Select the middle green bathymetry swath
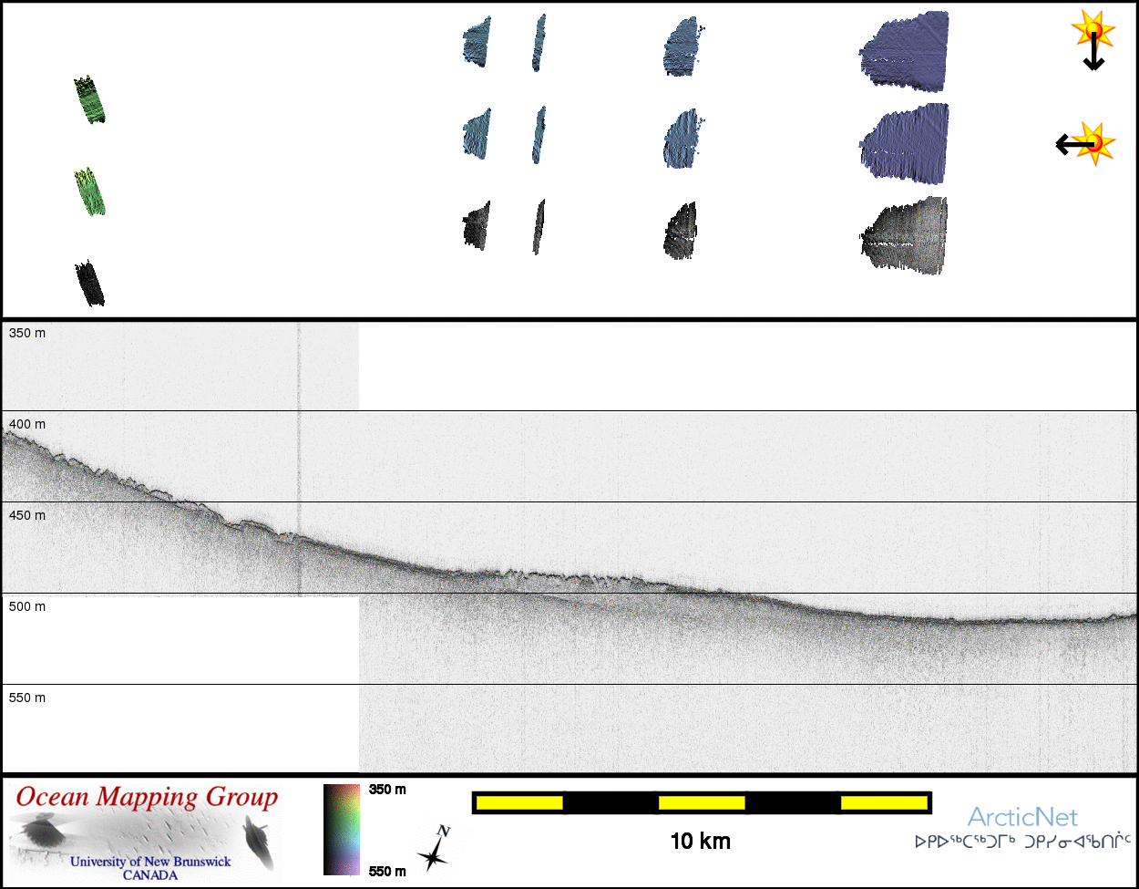Viewport: 1139px width, 889px height. (89, 191)
